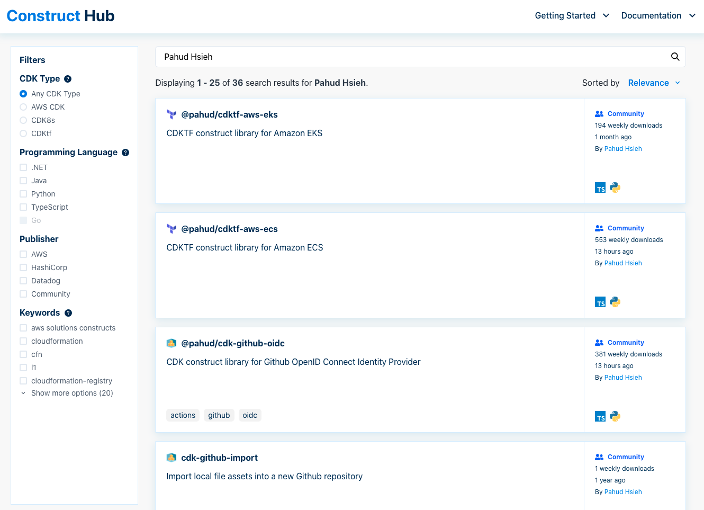Open the help tooltip beside CDK Type
Image resolution: width=704 pixels, height=510 pixels.
point(68,78)
